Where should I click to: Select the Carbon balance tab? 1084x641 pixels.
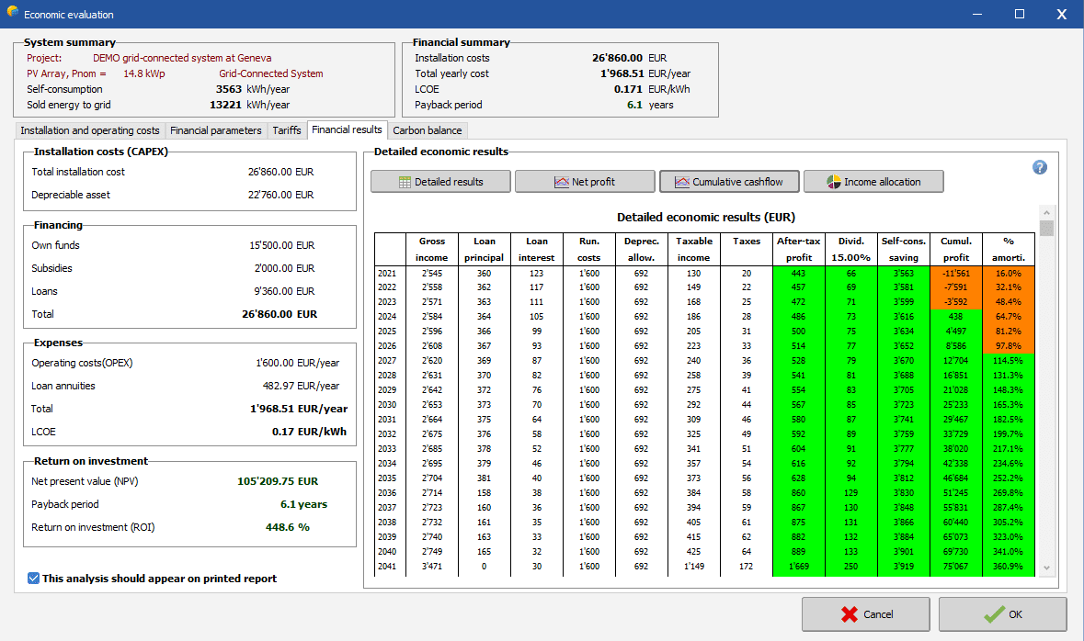point(428,130)
